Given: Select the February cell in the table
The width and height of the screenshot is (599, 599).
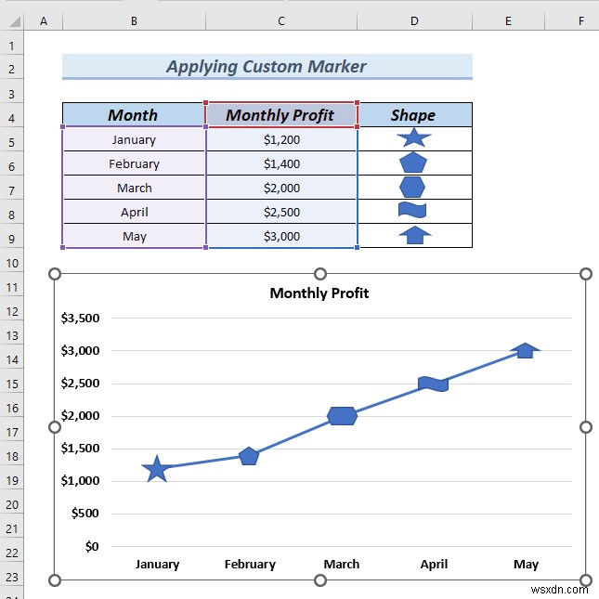Looking at the screenshot, I should [134, 163].
